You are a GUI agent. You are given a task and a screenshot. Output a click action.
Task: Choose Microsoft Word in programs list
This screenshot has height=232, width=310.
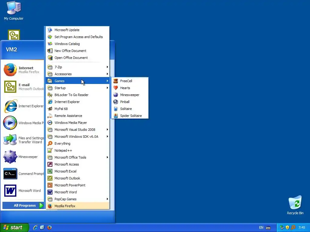click(x=77, y=192)
